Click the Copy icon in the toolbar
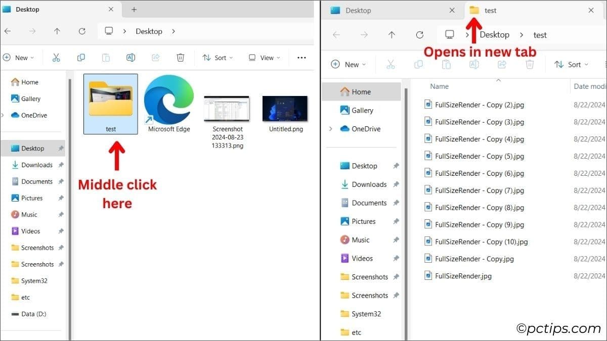 pyautogui.click(x=81, y=57)
